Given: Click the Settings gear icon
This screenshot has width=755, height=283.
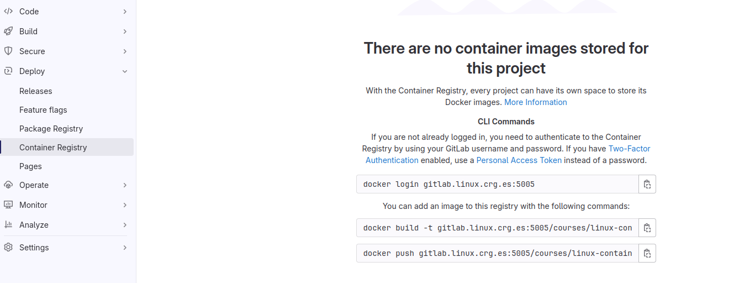Looking at the screenshot, I should pyautogui.click(x=8, y=248).
